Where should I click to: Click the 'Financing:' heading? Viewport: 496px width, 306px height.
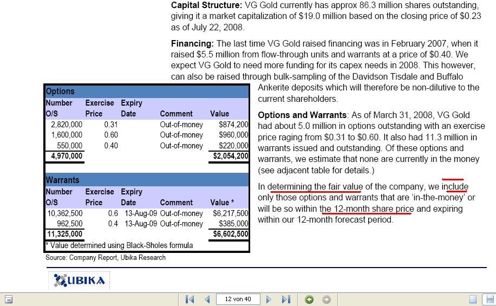192,43
